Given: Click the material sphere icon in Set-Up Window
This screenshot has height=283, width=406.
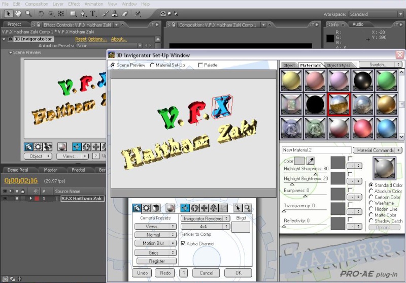Looking at the screenshot, I should click(x=170, y=208).
